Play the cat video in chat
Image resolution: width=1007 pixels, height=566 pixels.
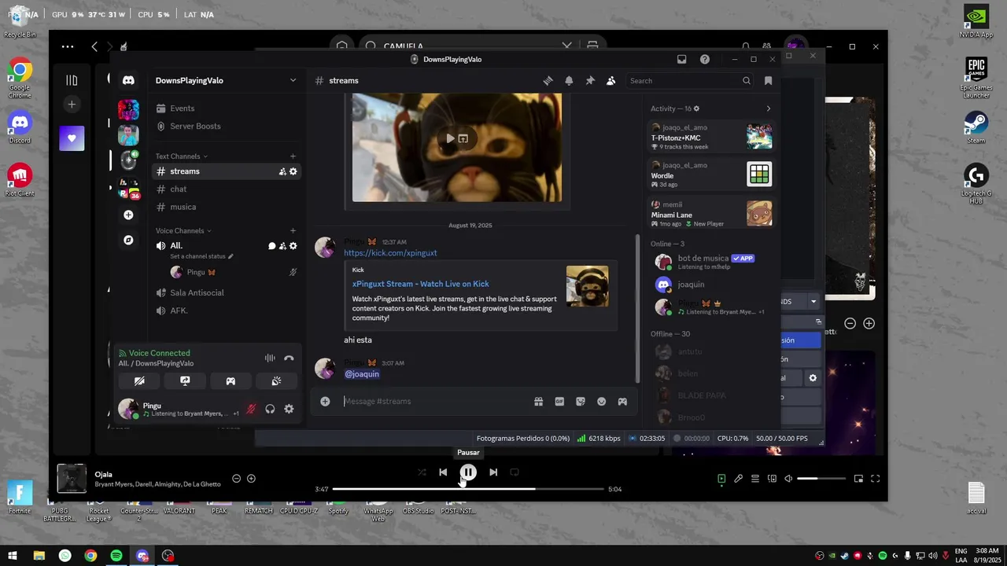450,138
